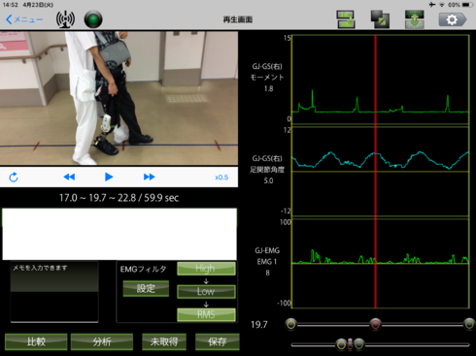Play the gait video
Screen dimensions: 476x356
tap(109, 177)
